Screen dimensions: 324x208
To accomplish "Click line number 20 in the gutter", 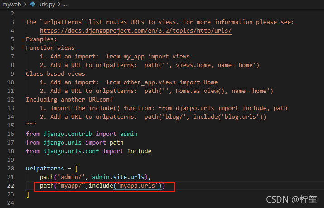I will [10, 169].
